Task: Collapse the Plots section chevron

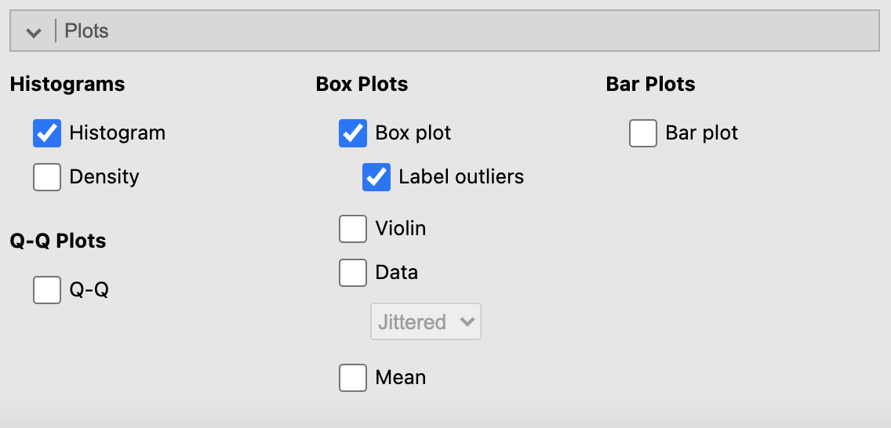Action: [34, 32]
